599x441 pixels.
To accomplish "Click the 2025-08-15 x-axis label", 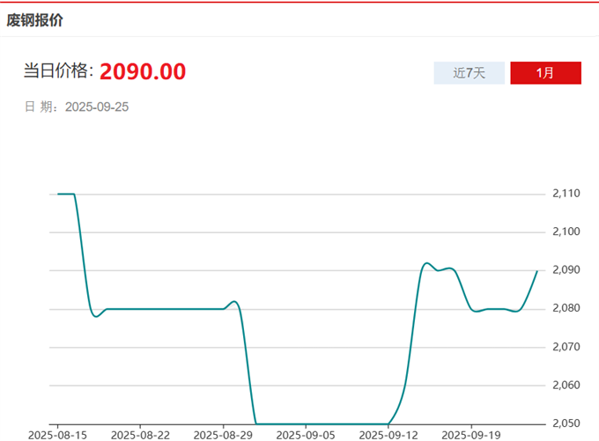I will click(x=56, y=435).
